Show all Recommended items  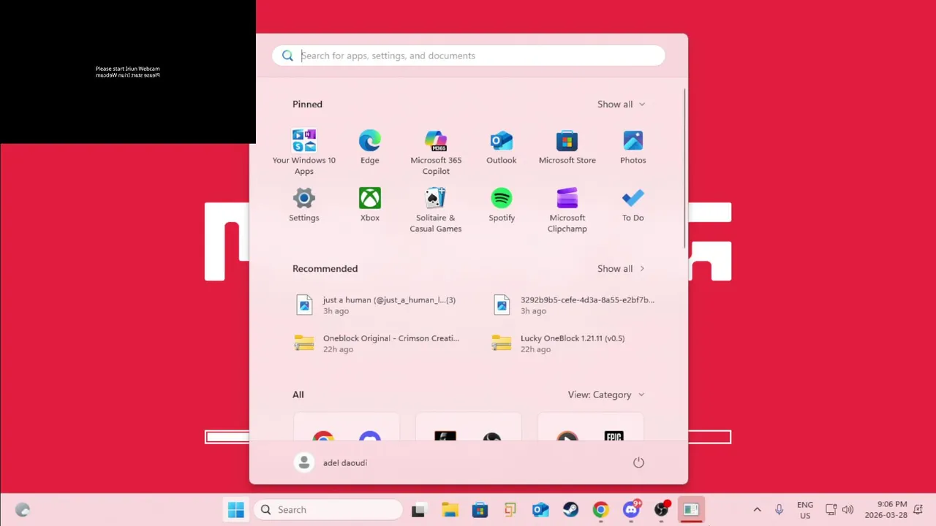621,268
